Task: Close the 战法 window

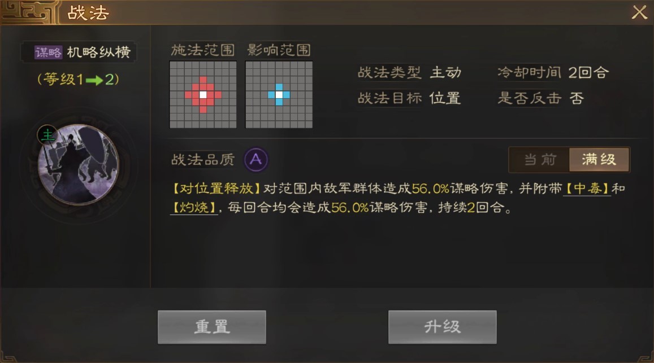Action: (x=639, y=12)
